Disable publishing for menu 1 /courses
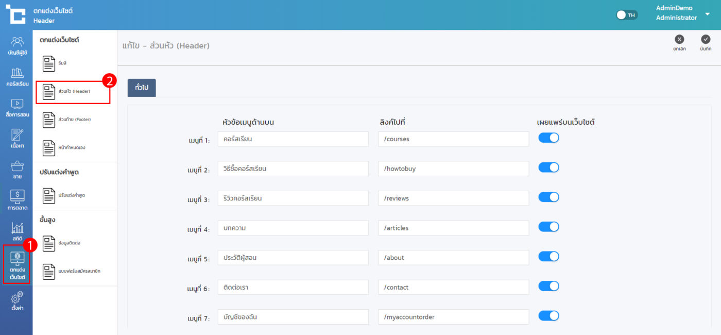721x335 pixels. (x=548, y=138)
